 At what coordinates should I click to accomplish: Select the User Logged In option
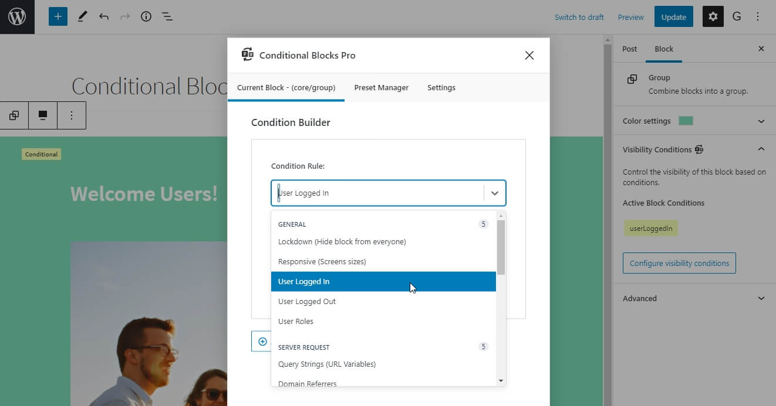383,282
